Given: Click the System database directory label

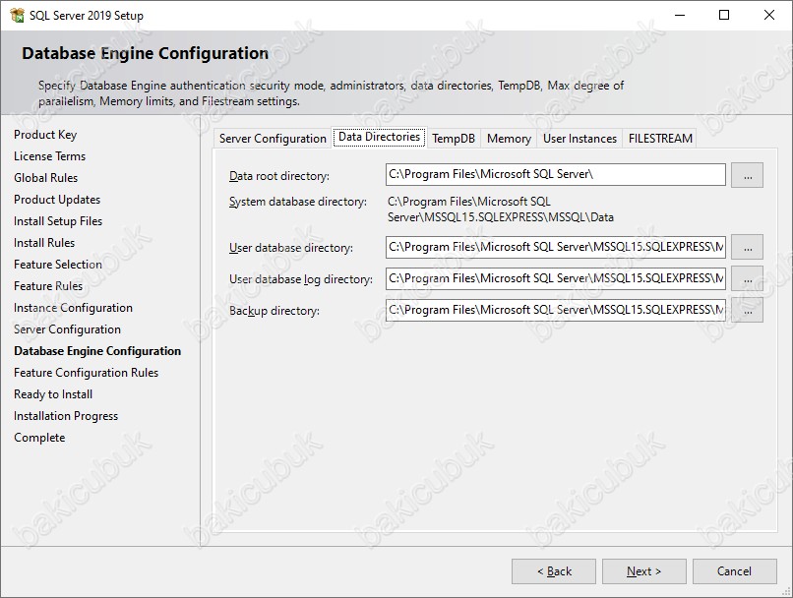Looking at the screenshot, I should 298,202.
